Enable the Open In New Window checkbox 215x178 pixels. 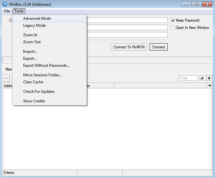click(x=173, y=28)
